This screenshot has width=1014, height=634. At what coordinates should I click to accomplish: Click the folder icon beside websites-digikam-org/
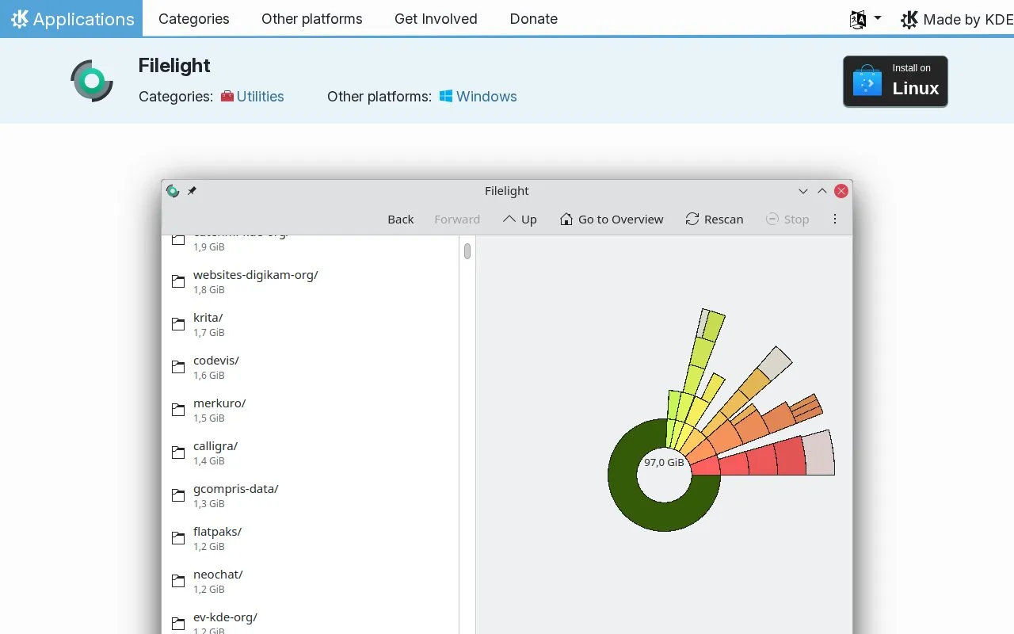tap(178, 281)
